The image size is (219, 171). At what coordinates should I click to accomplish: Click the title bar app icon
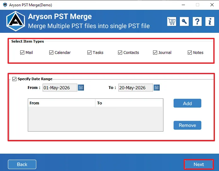point(5,5)
